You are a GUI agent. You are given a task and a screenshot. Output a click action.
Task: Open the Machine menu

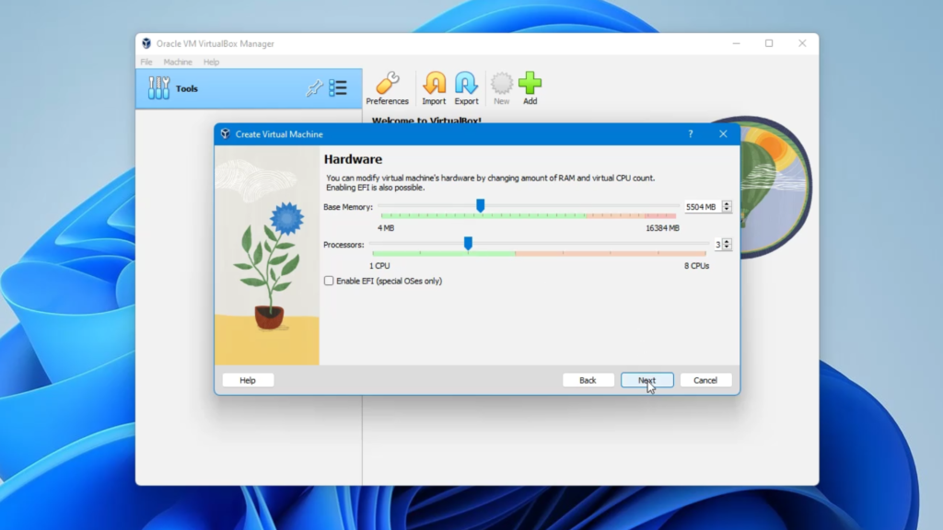coord(178,62)
